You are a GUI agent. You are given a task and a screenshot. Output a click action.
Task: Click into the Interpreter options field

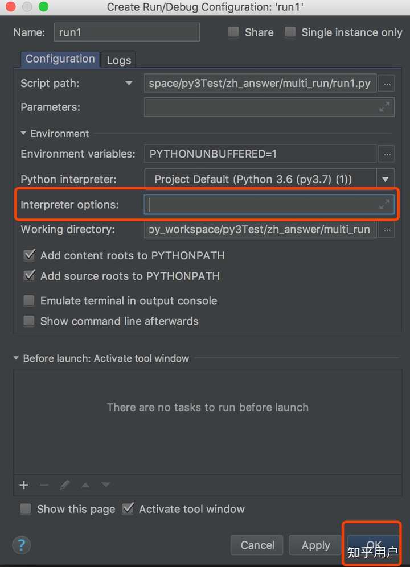click(x=262, y=205)
